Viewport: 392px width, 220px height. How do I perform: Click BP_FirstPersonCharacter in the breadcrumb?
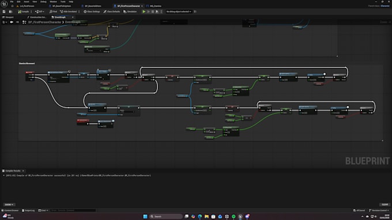click(44, 22)
